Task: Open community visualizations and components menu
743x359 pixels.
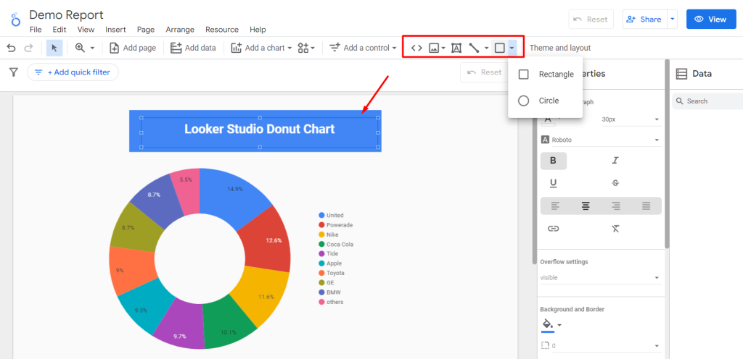Action: [x=306, y=48]
